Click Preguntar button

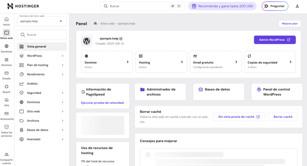point(275,6)
